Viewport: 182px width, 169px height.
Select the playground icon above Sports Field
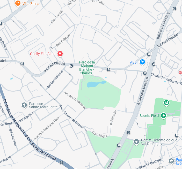tap(166, 103)
